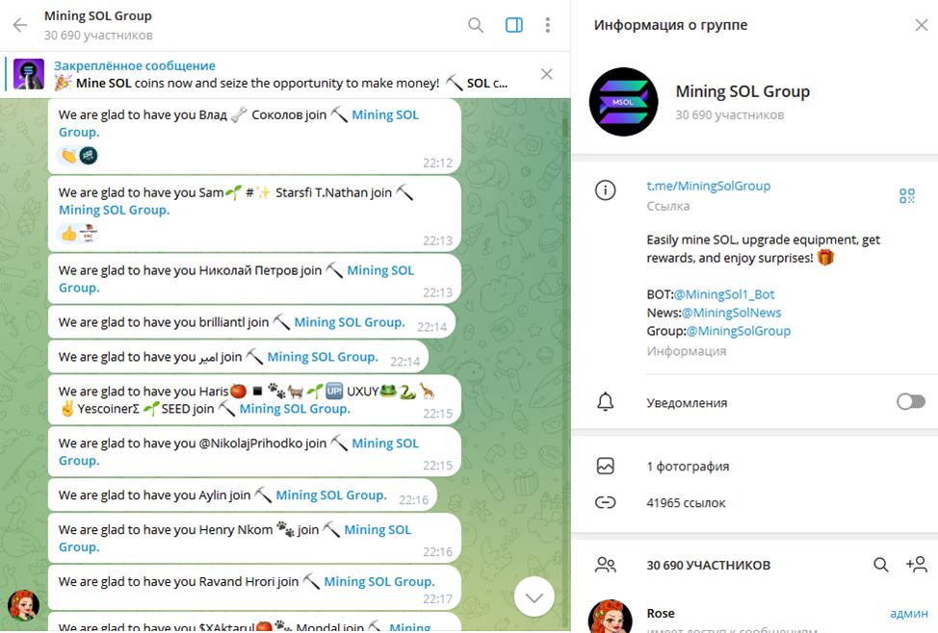Open the @MiningSol1_Bot link
This screenshot has width=938, height=633.
pyautogui.click(x=724, y=294)
